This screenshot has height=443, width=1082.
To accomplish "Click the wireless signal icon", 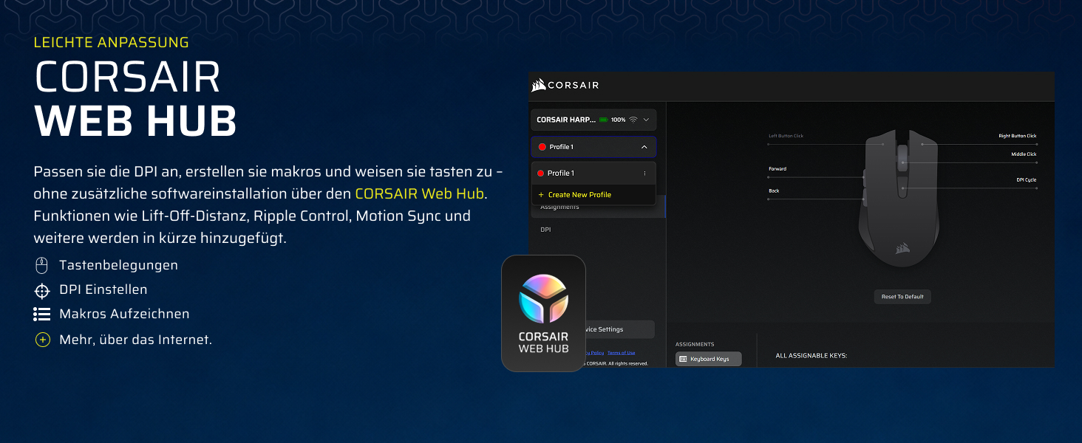I will click(x=633, y=120).
